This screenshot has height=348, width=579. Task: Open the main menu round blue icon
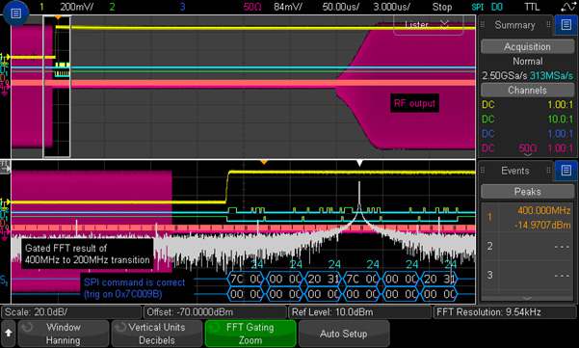pos(15,13)
